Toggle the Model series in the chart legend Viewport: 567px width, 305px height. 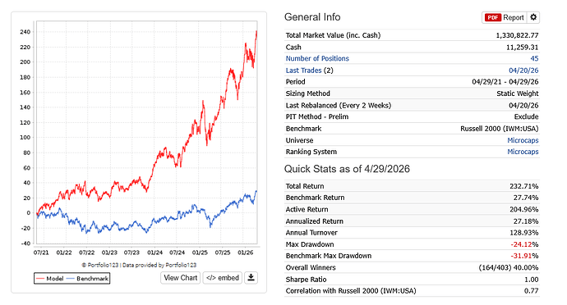pyautogui.click(x=50, y=278)
